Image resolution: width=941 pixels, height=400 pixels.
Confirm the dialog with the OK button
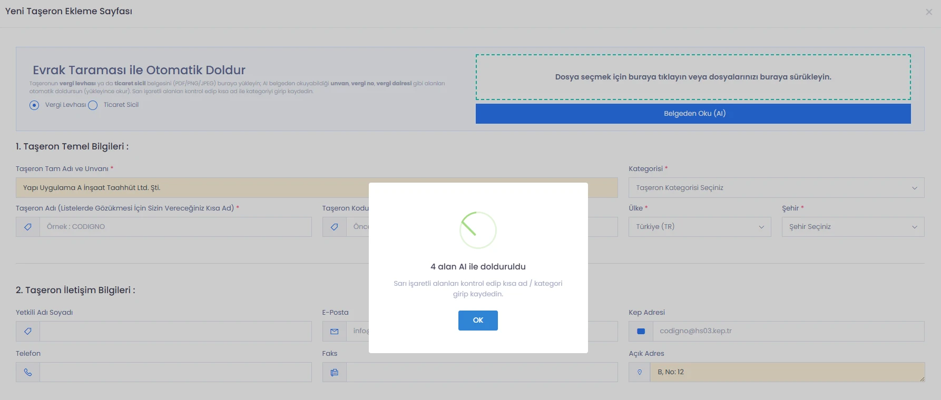pyautogui.click(x=478, y=320)
